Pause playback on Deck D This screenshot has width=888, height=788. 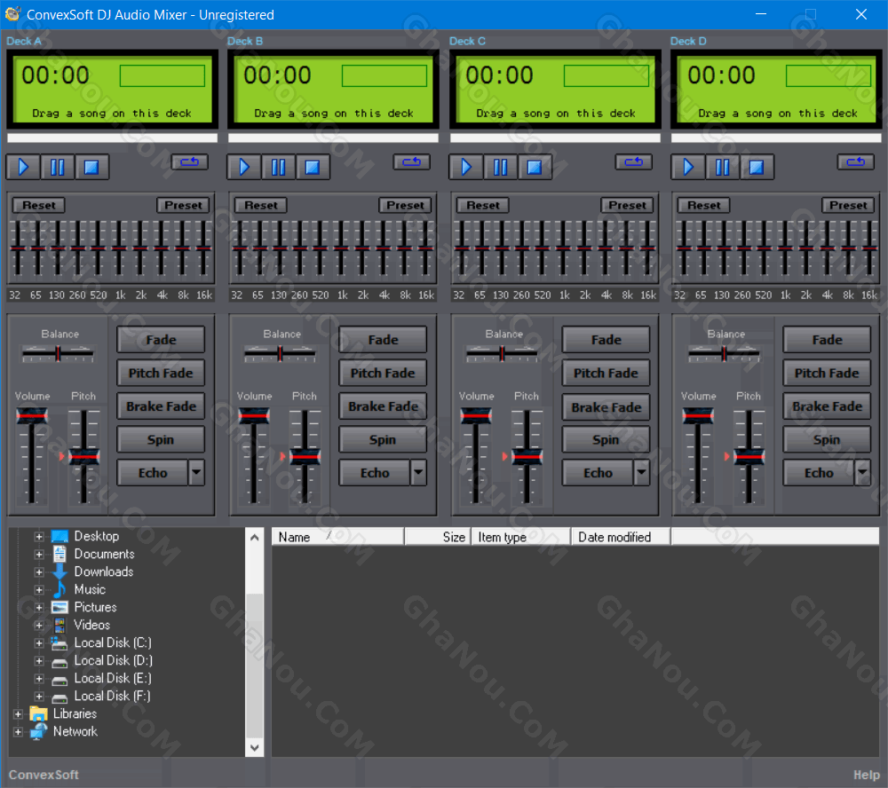pos(722,167)
